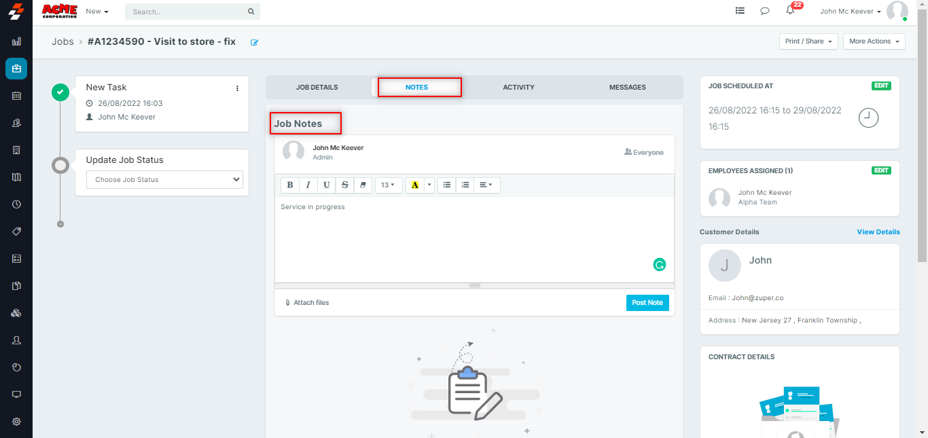Screen dimensions: 928x438
Task: Open notifications bell with 22 badge
Action: point(791,10)
